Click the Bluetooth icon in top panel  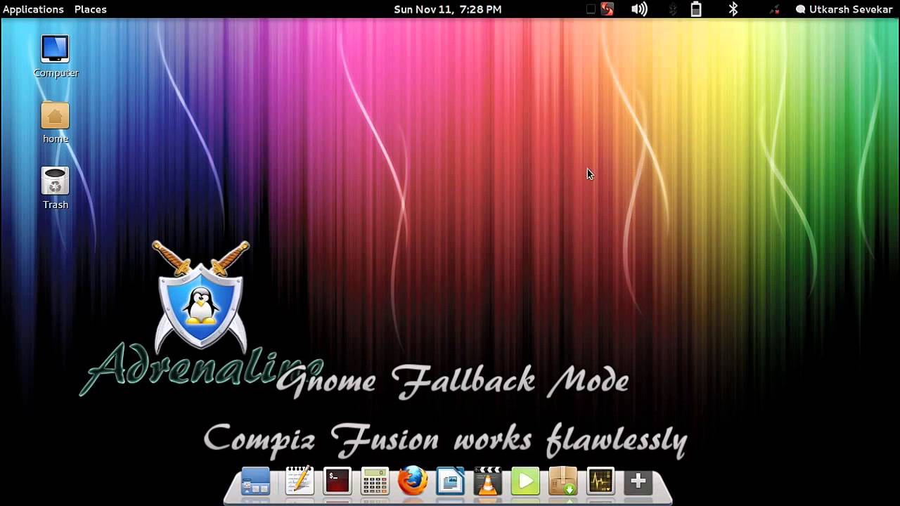(733, 9)
